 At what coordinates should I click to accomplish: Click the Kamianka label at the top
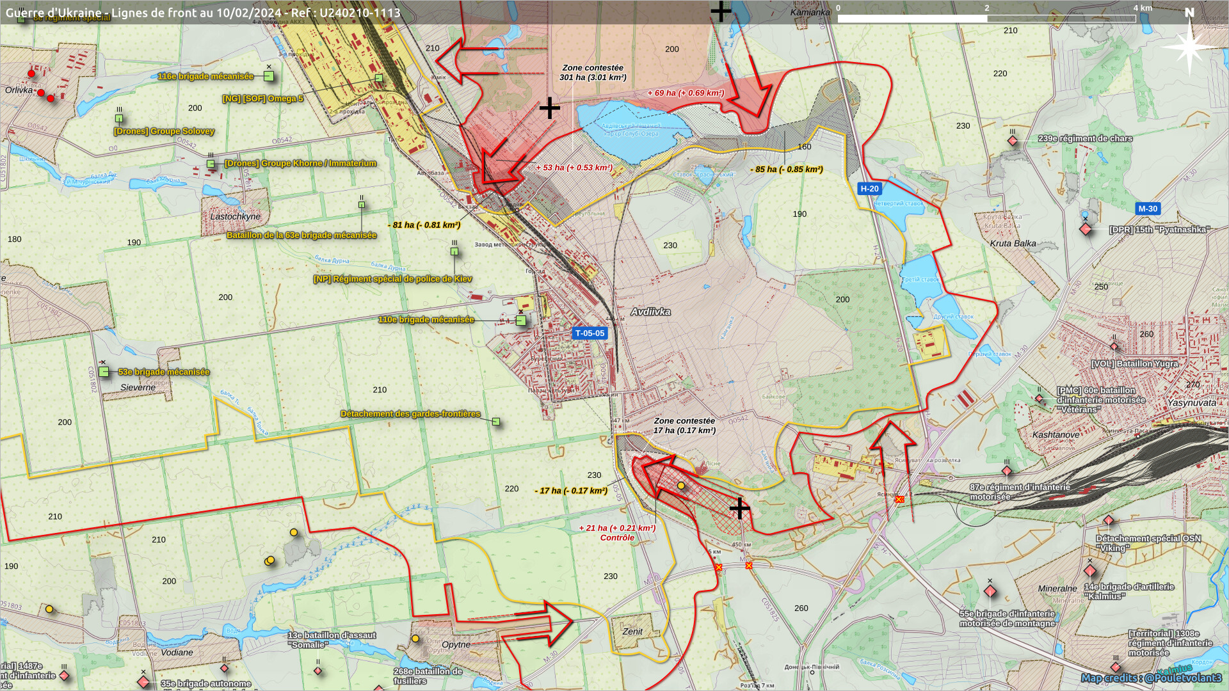[x=810, y=12]
